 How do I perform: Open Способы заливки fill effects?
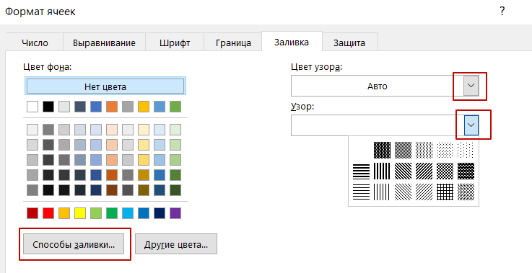(74, 245)
